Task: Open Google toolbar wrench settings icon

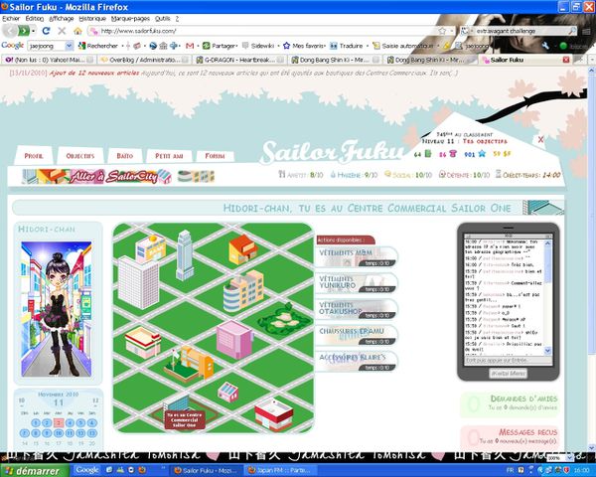Action: [x=545, y=46]
